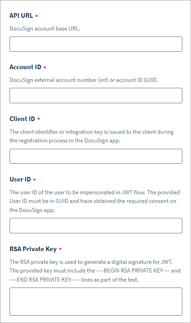Click into the User ID text box
This screenshot has width=191, height=323.
click(96, 226)
